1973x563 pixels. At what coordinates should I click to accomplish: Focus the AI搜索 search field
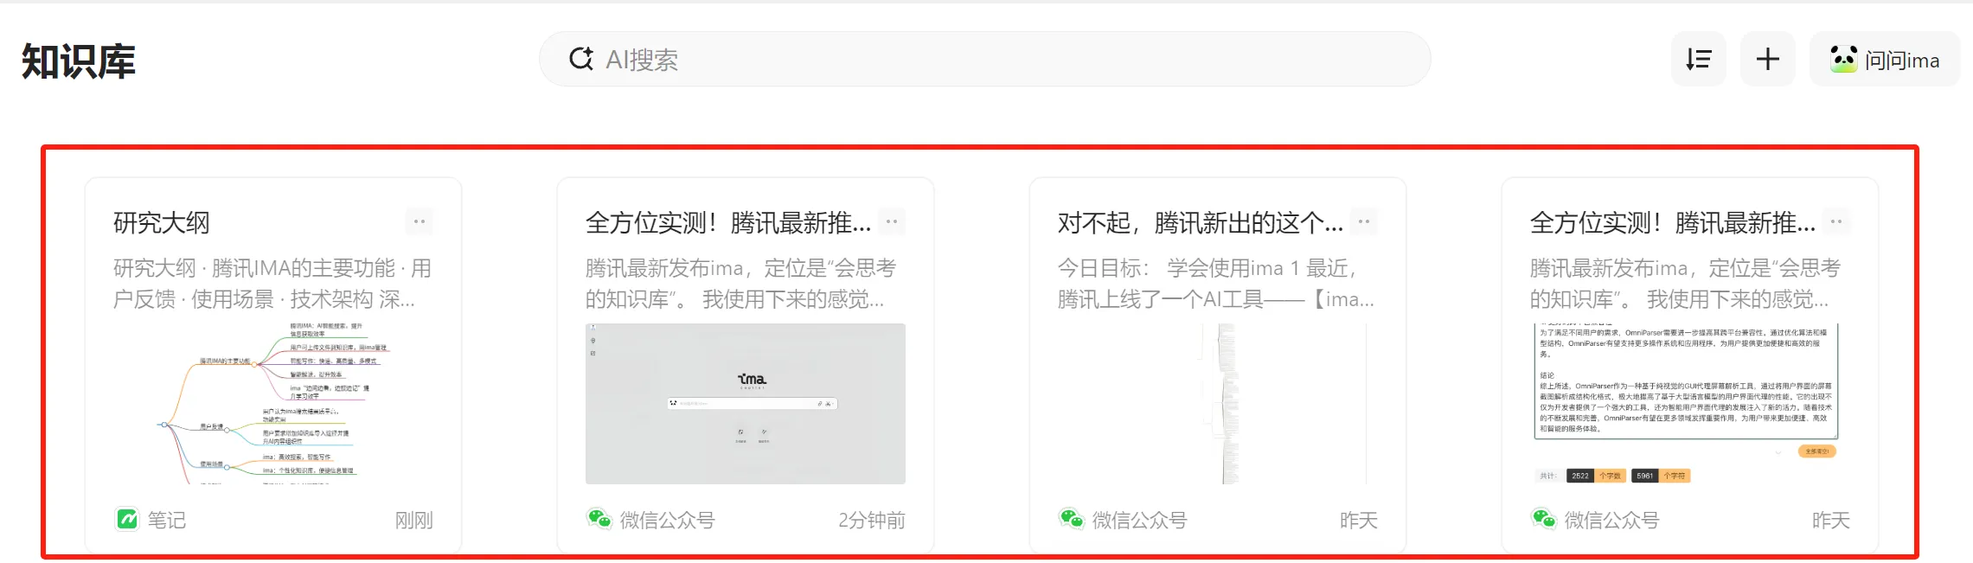pyautogui.click(x=984, y=59)
